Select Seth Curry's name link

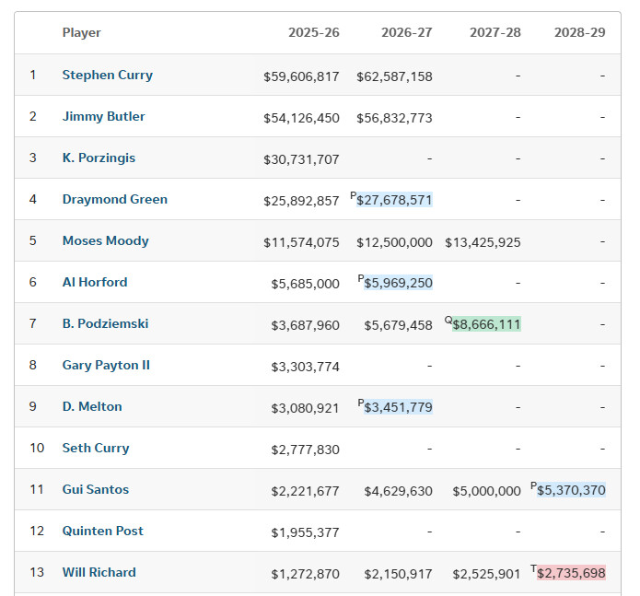[x=96, y=449]
